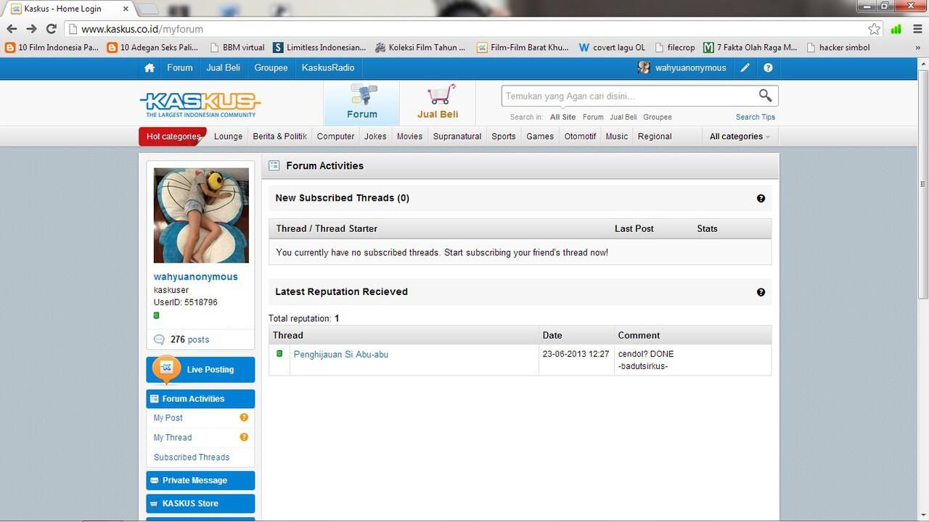Open the Sports category

[504, 136]
